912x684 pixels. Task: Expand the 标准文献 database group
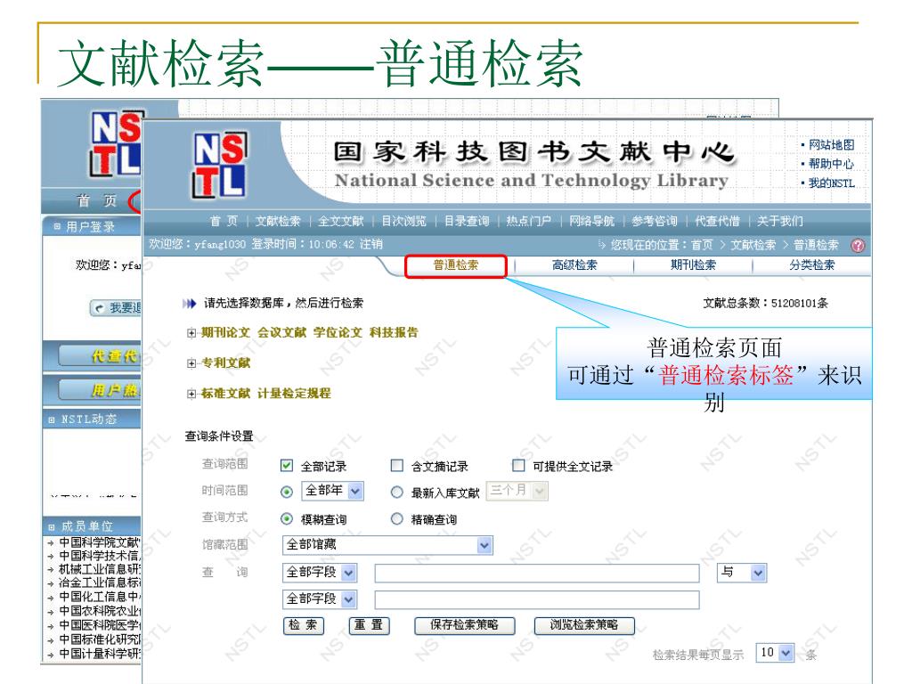pyautogui.click(x=191, y=394)
